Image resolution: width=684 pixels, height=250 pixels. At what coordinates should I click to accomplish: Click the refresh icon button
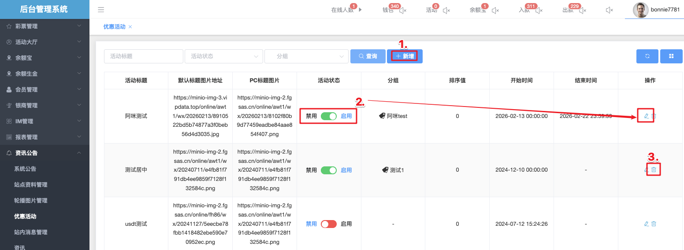(x=647, y=56)
